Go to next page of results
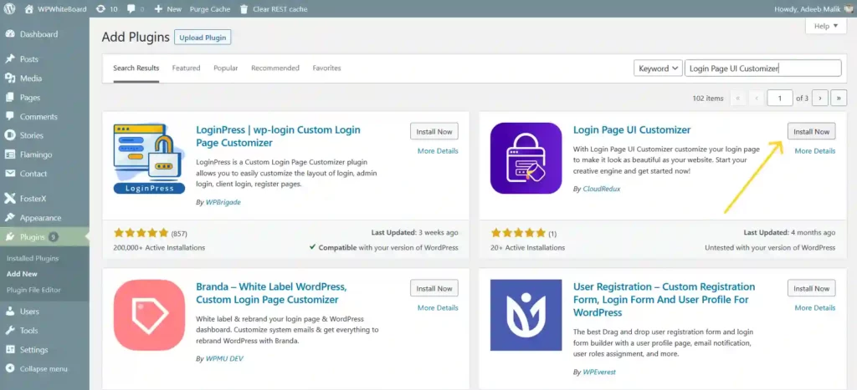The height and width of the screenshot is (390, 857). pos(820,99)
